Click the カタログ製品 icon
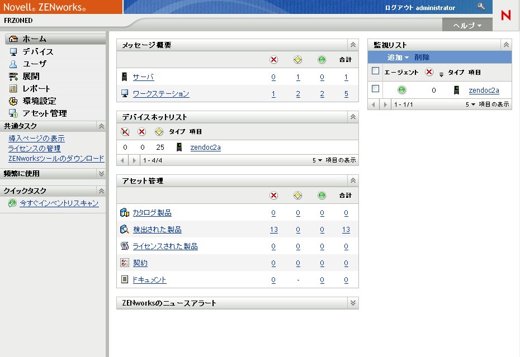The width and height of the screenshot is (520, 357). point(125,212)
